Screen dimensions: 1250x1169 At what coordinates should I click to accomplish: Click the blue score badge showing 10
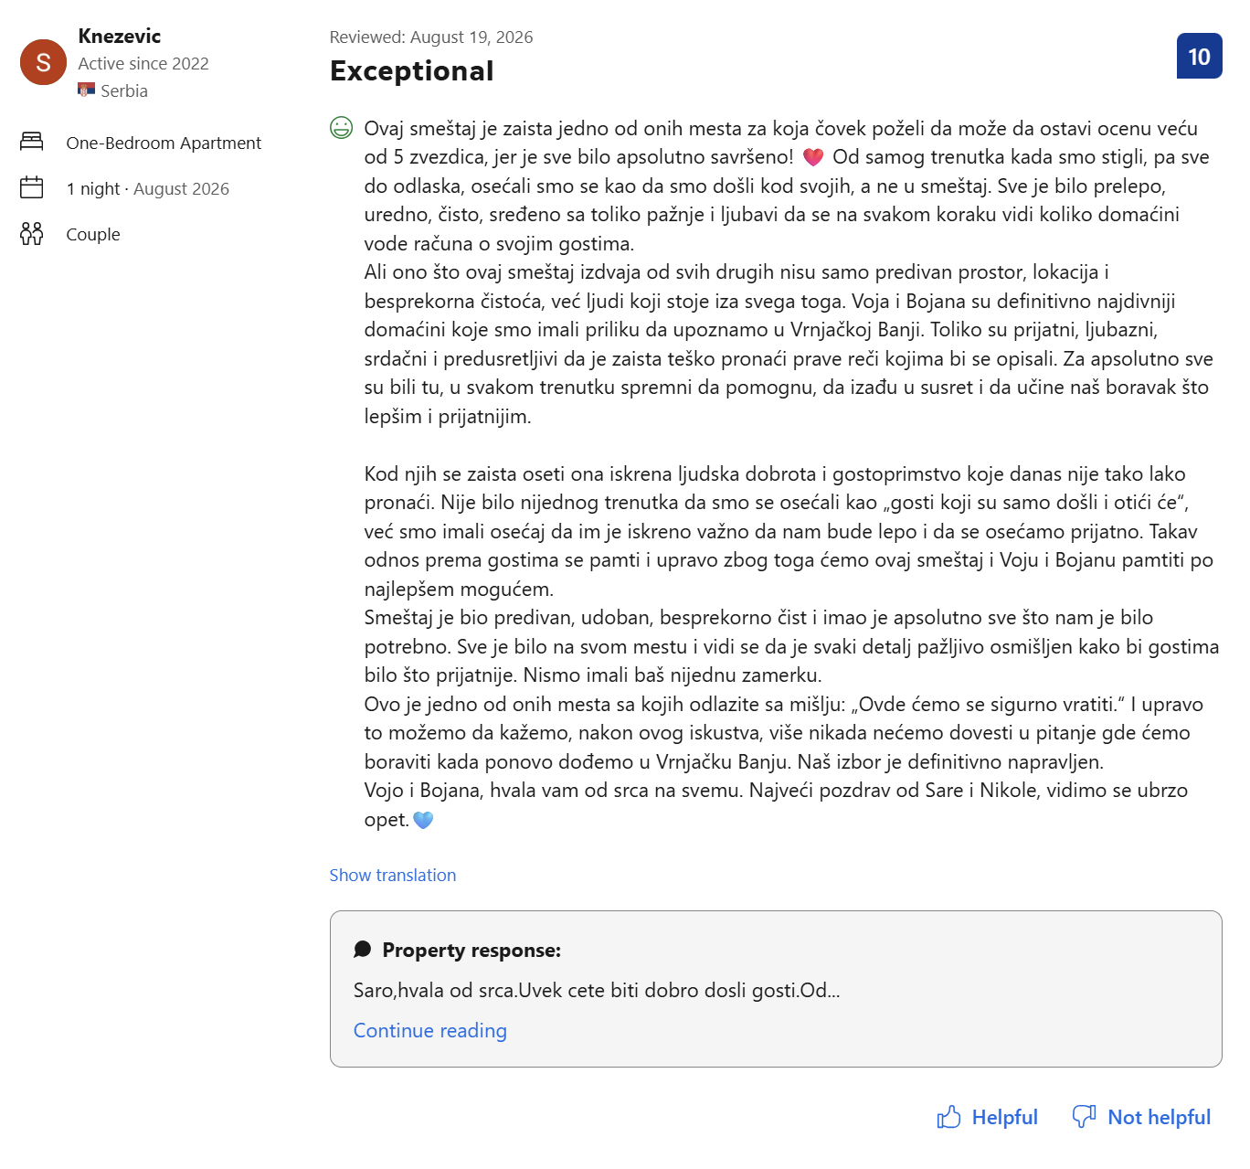1199,56
